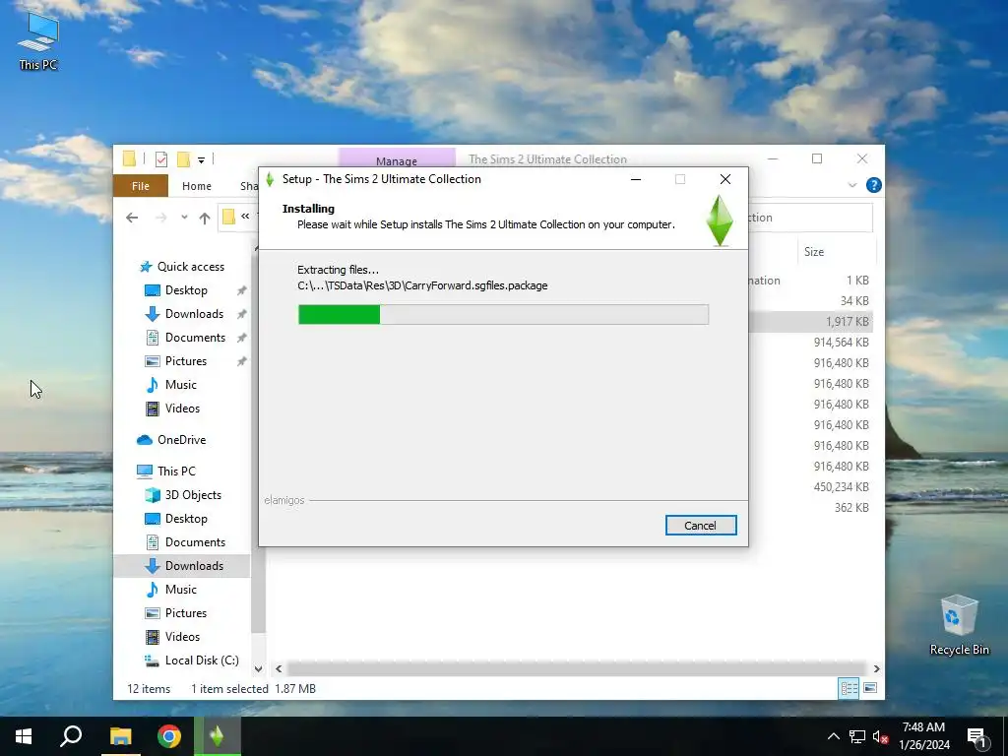Open pinned Documents under Quick access
The image size is (1008, 756).
pos(186,338)
